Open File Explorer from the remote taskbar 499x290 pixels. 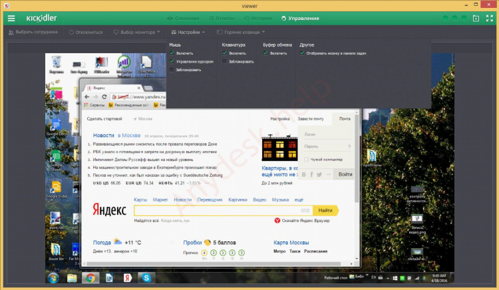[72, 278]
